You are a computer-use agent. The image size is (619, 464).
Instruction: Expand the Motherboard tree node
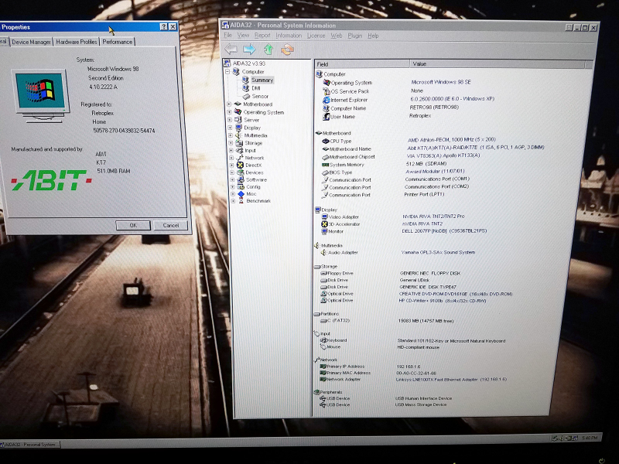pyautogui.click(x=229, y=104)
